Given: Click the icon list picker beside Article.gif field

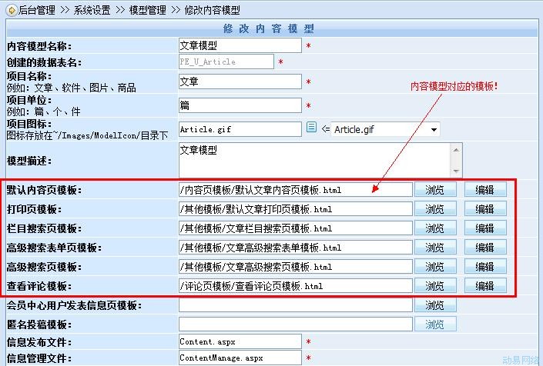Looking at the screenshot, I should coord(311,128).
